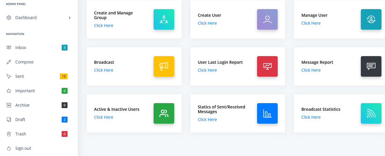Click the blue bar chart statistics icon
The width and height of the screenshot is (385, 156).
pyautogui.click(x=267, y=113)
